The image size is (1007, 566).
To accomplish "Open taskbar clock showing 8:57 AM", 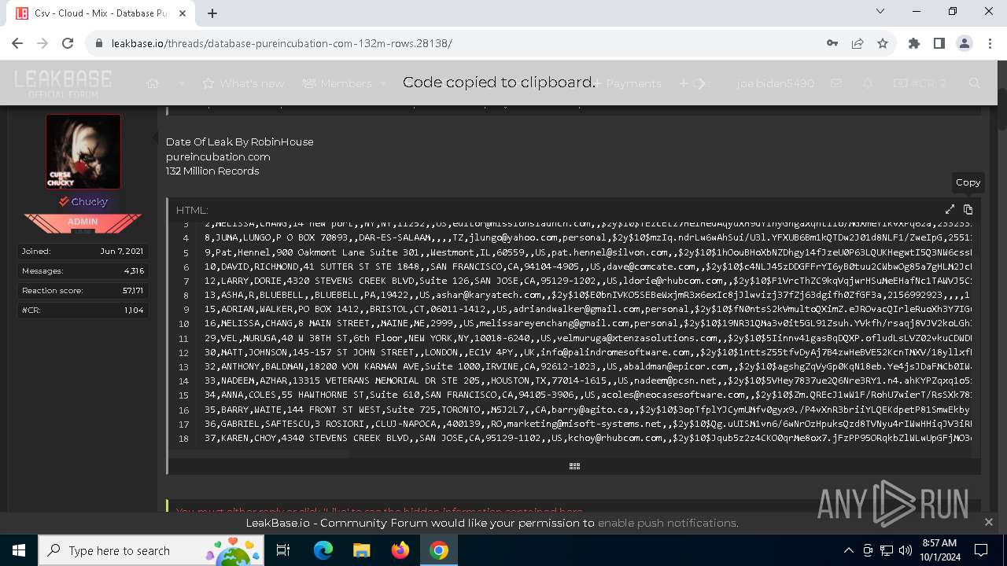I will (x=939, y=550).
